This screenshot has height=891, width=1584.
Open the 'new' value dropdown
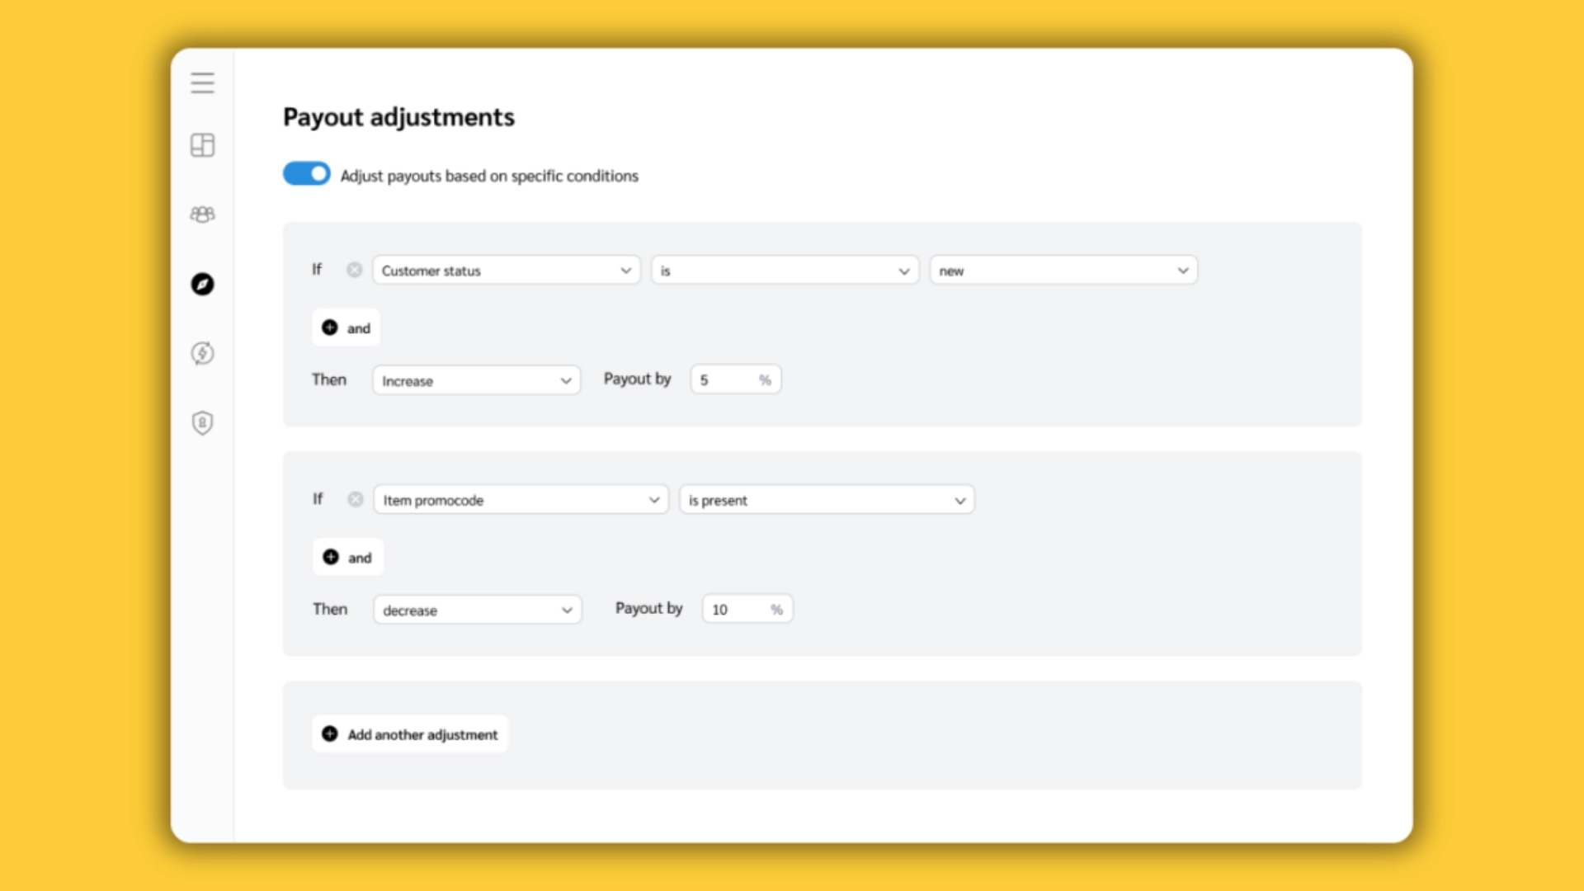[1063, 270]
